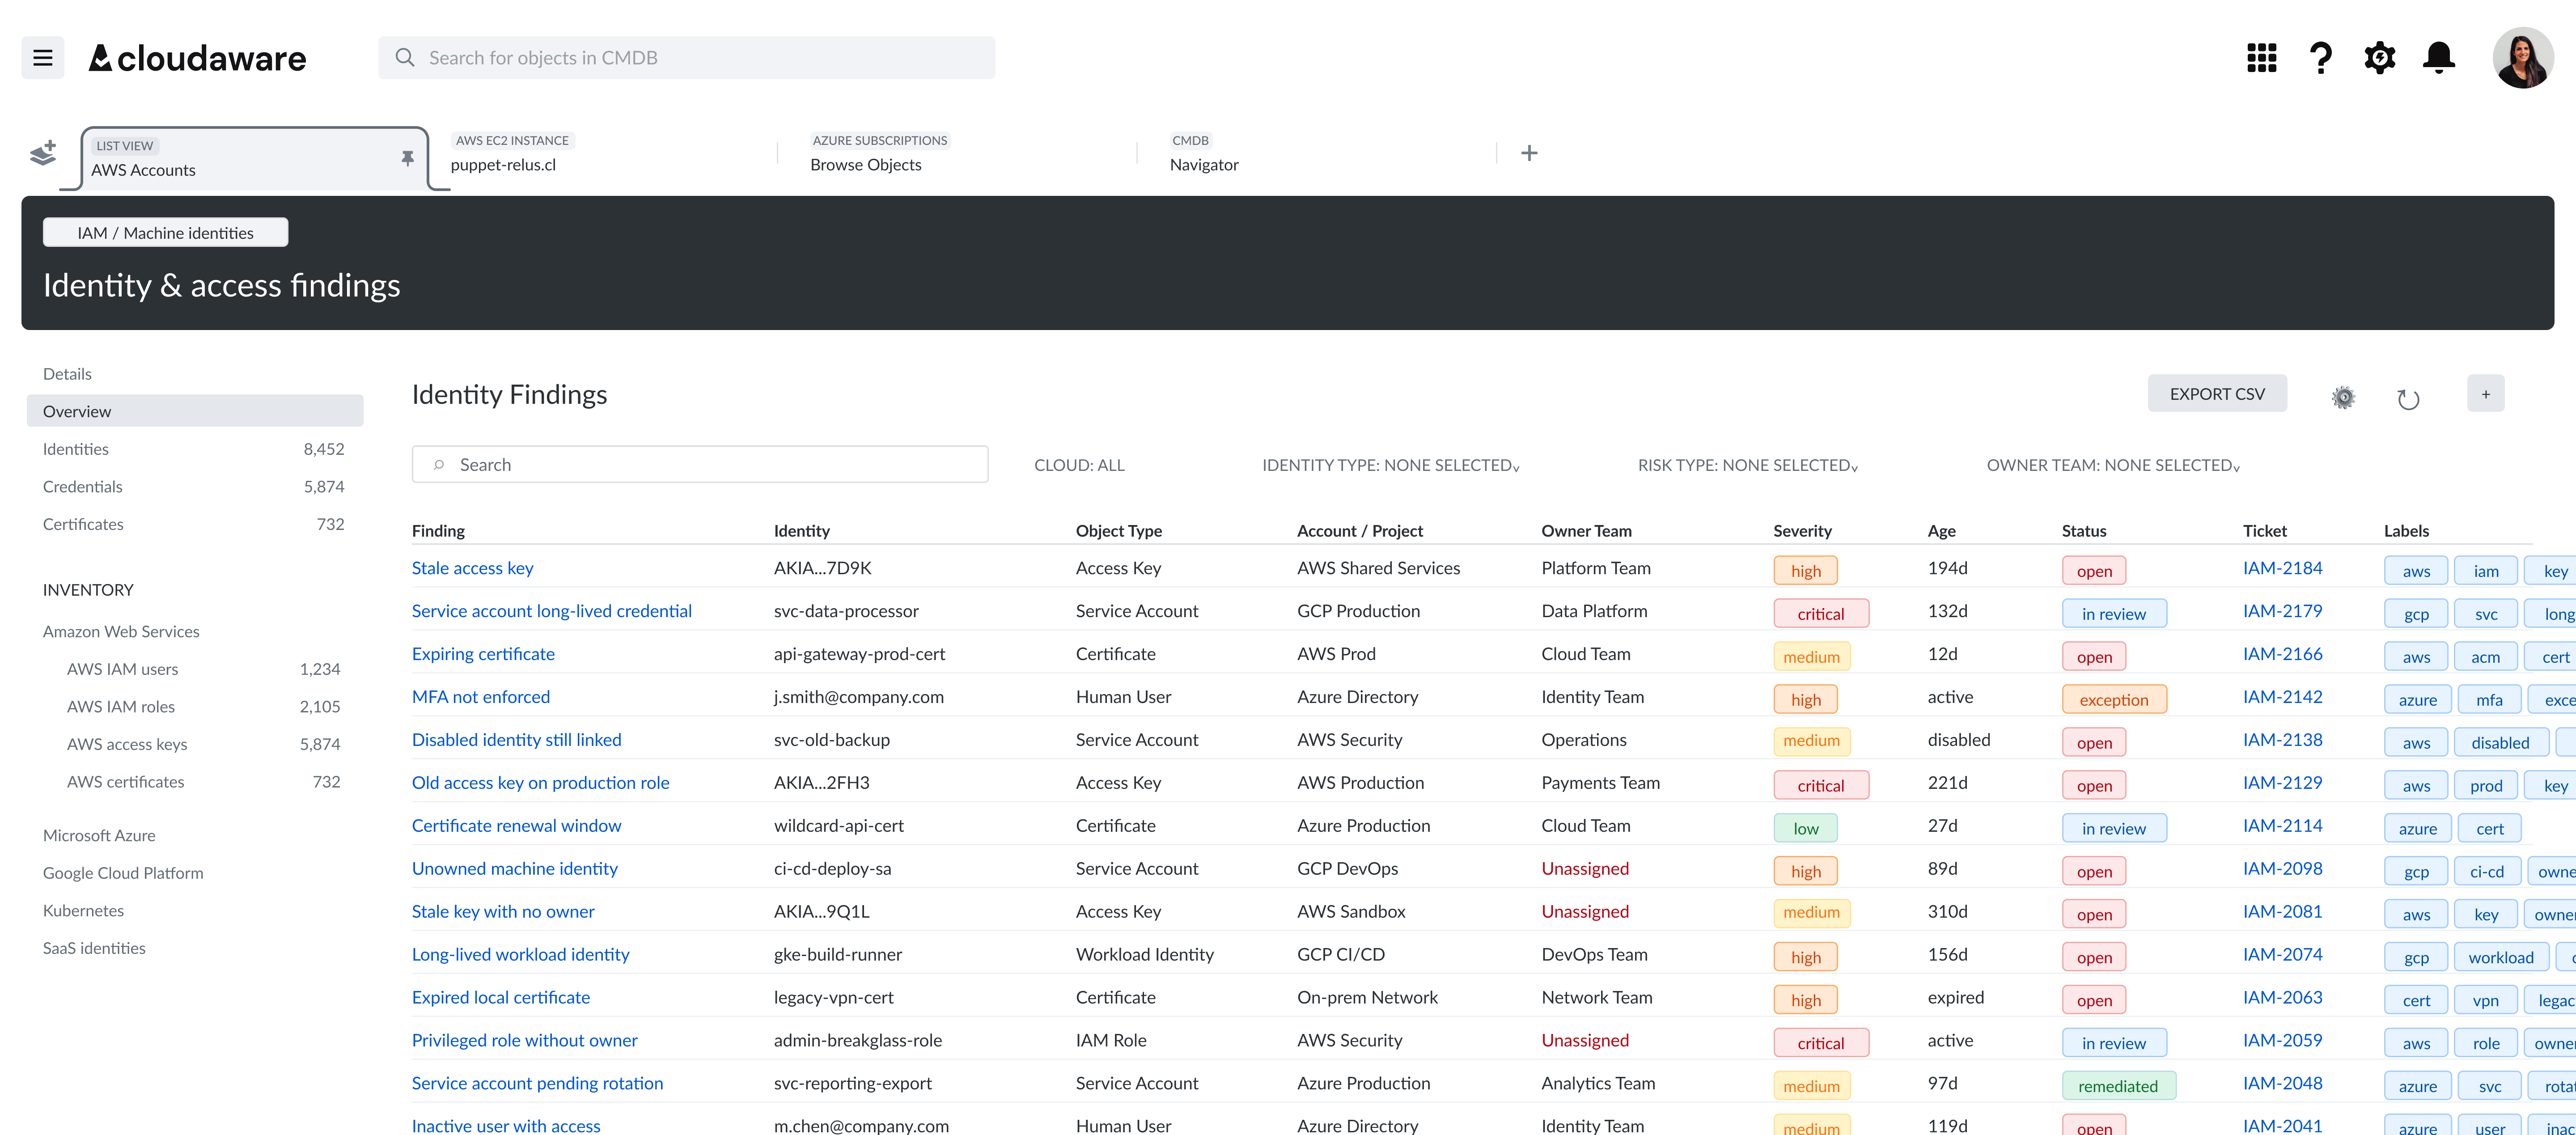Image resolution: width=2576 pixels, height=1135 pixels.
Task: Click the Cloudaware logo
Action: 197,58
